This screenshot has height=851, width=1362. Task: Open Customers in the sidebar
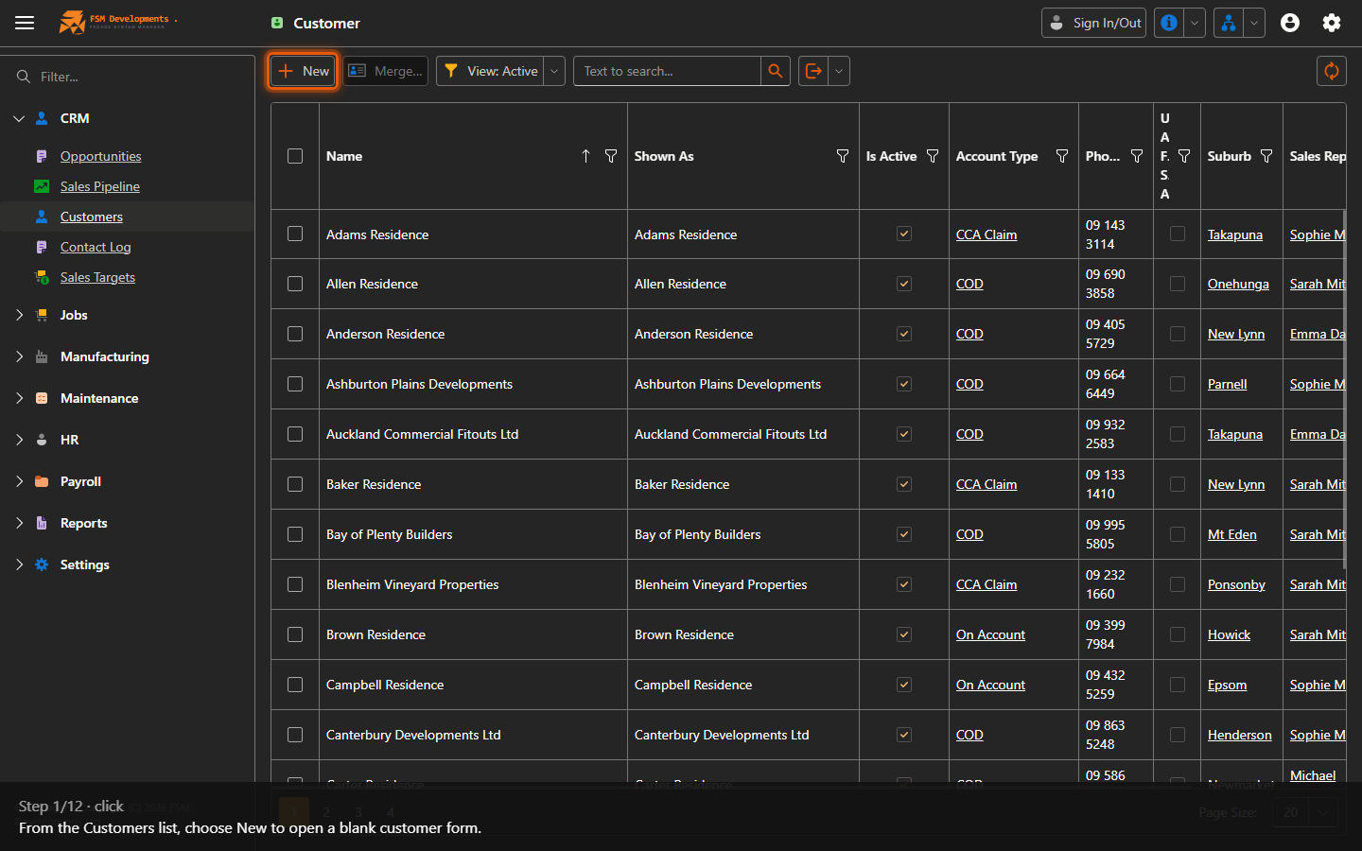click(x=92, y=217)
